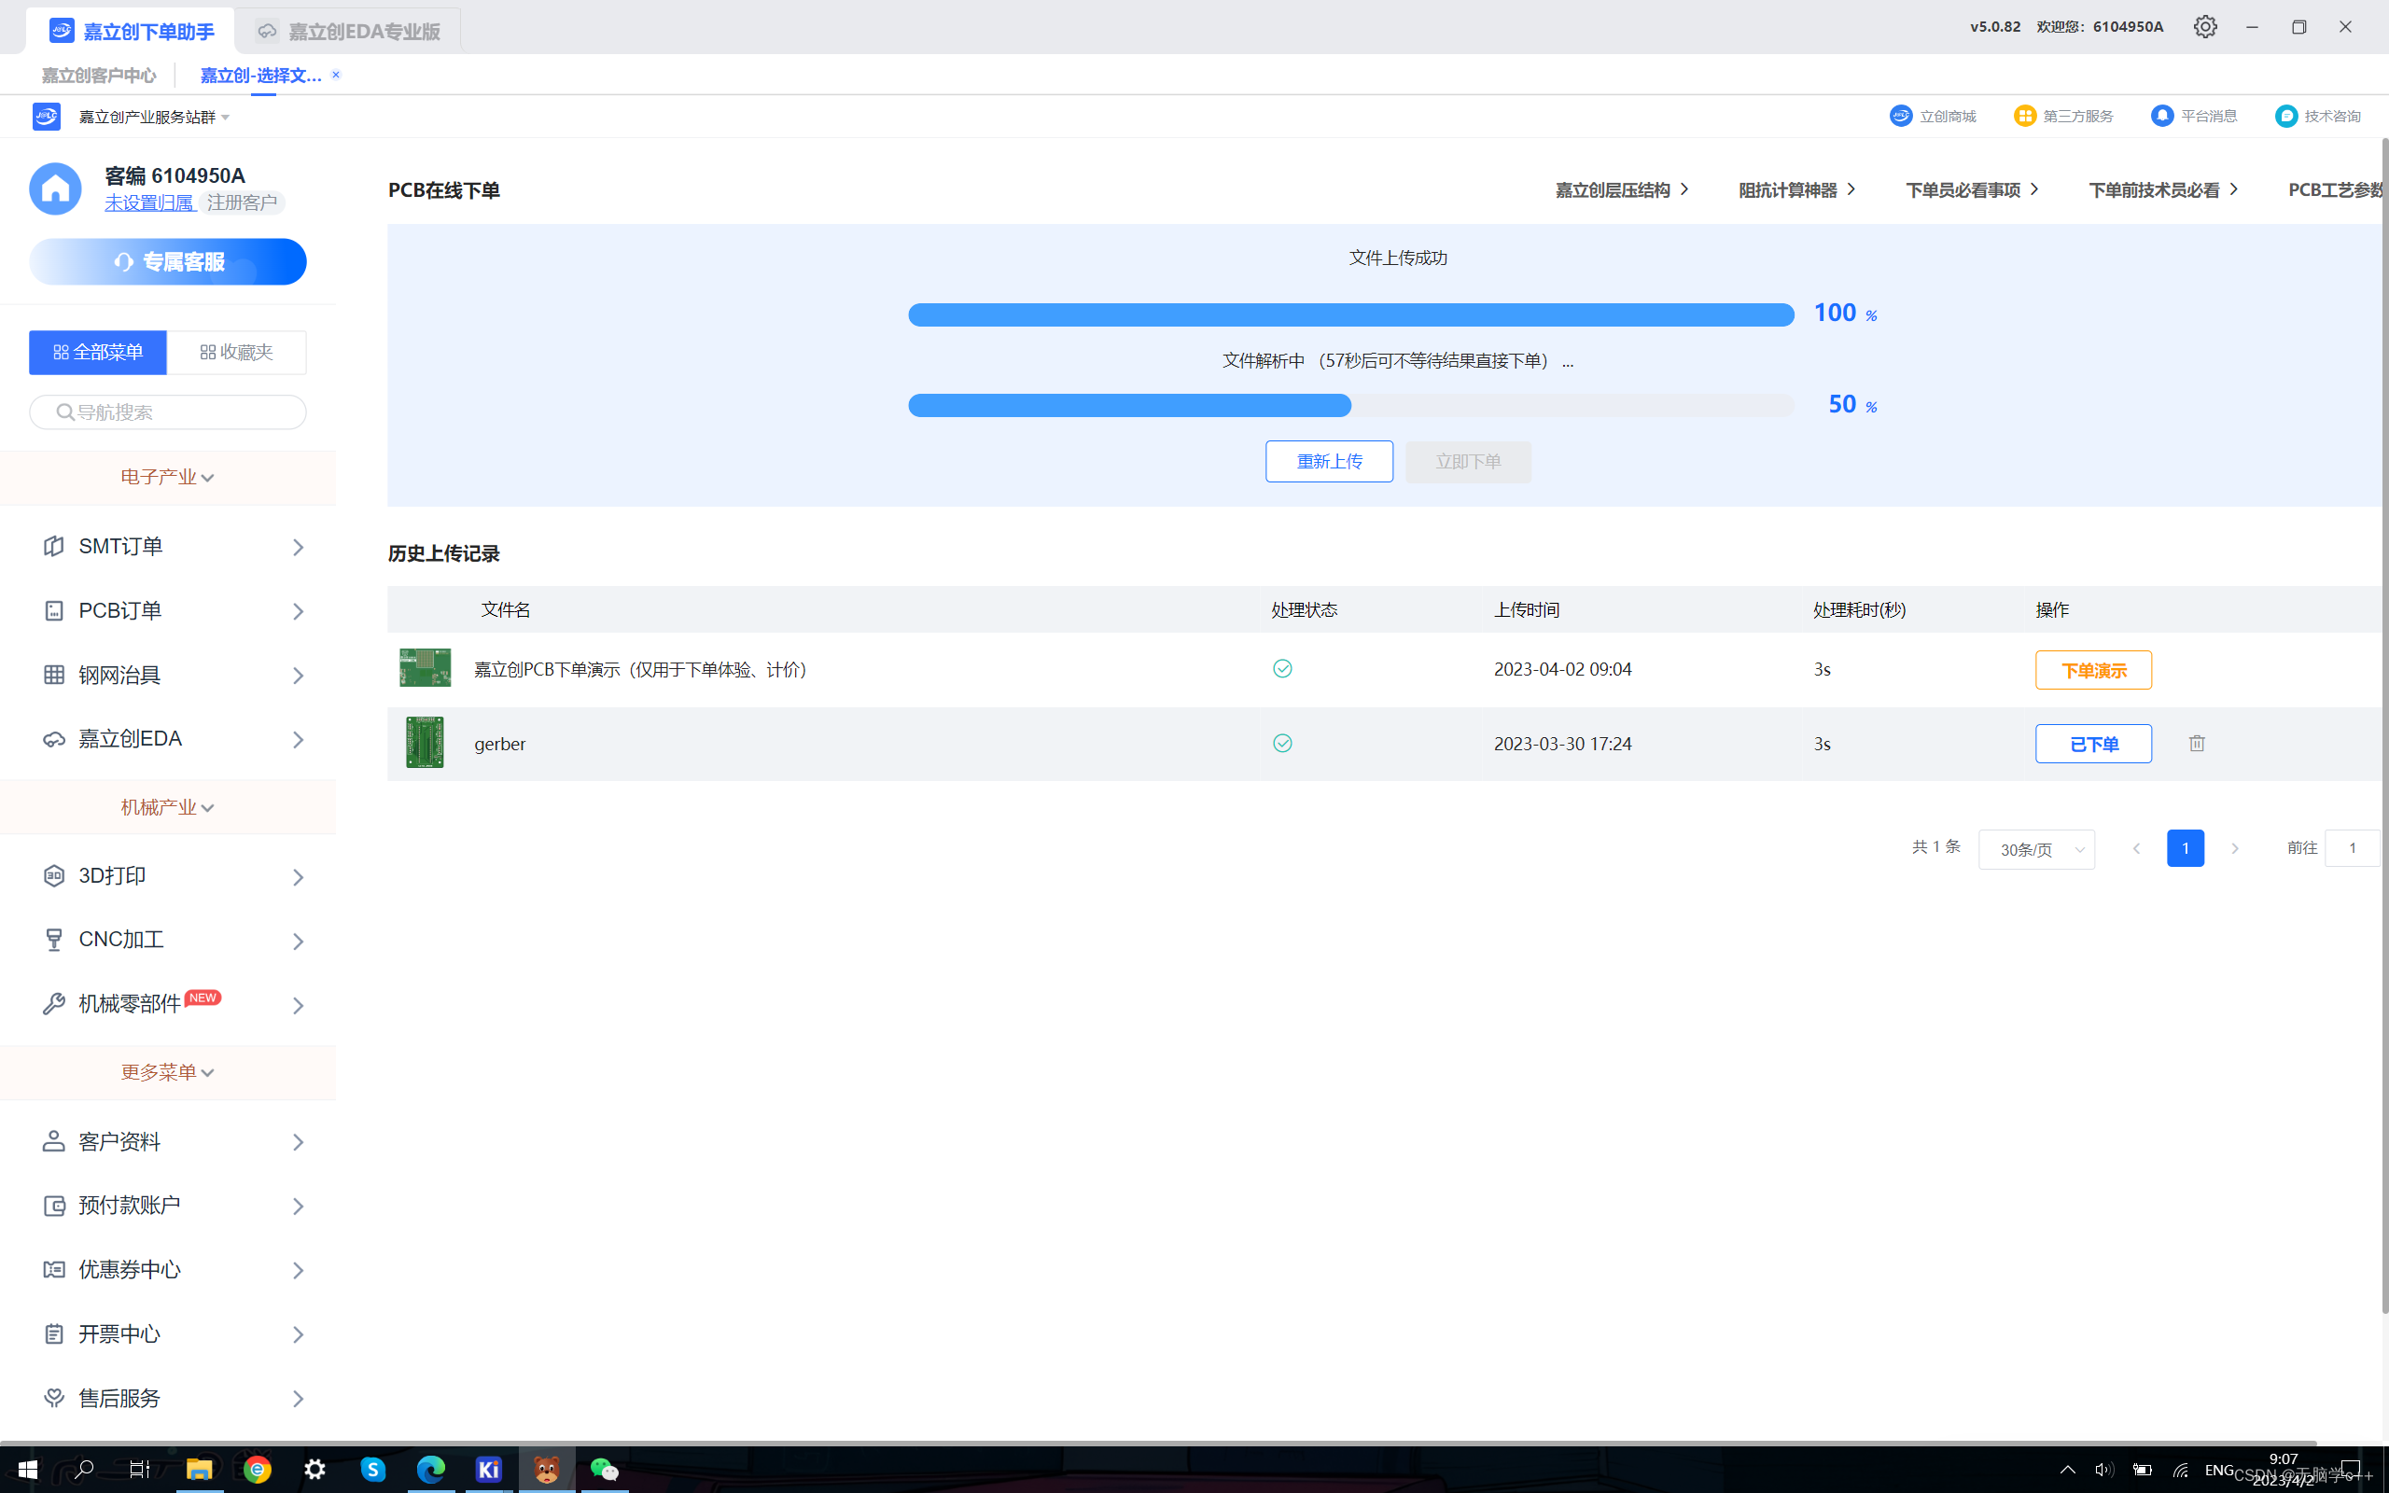The width and height of the screenshot is (2389, 1493).
Task: Focus the 导航搜索 search field
Action: pyautogui.click(x=168, y=412)
